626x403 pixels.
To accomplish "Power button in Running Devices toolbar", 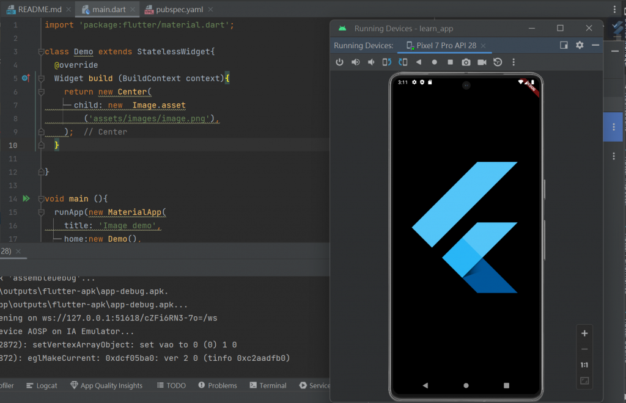I will coord(339,62).
